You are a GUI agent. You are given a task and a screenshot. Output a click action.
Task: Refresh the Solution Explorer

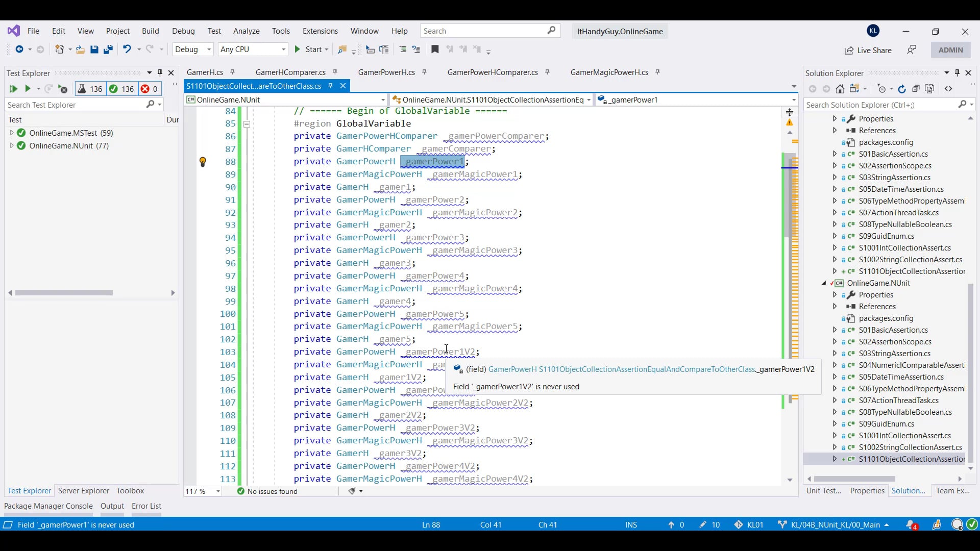[902, 89]
